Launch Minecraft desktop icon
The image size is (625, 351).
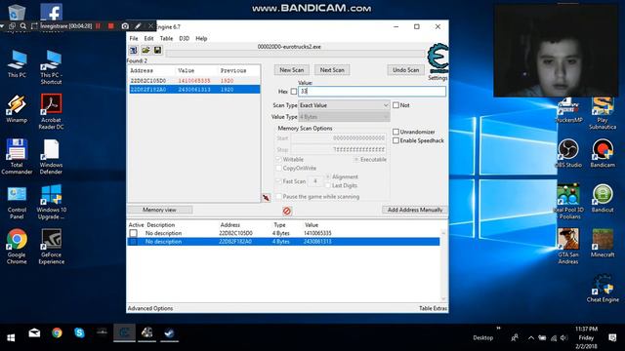pyautogui.click(x=603, y=243)
